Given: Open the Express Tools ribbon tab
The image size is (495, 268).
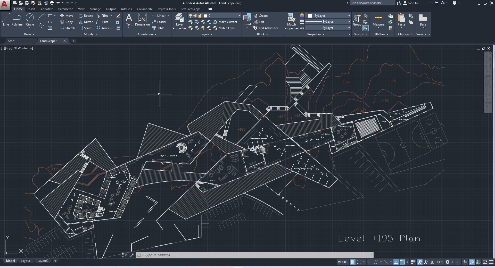Looking at the screenshot, I should click(167, 9).
